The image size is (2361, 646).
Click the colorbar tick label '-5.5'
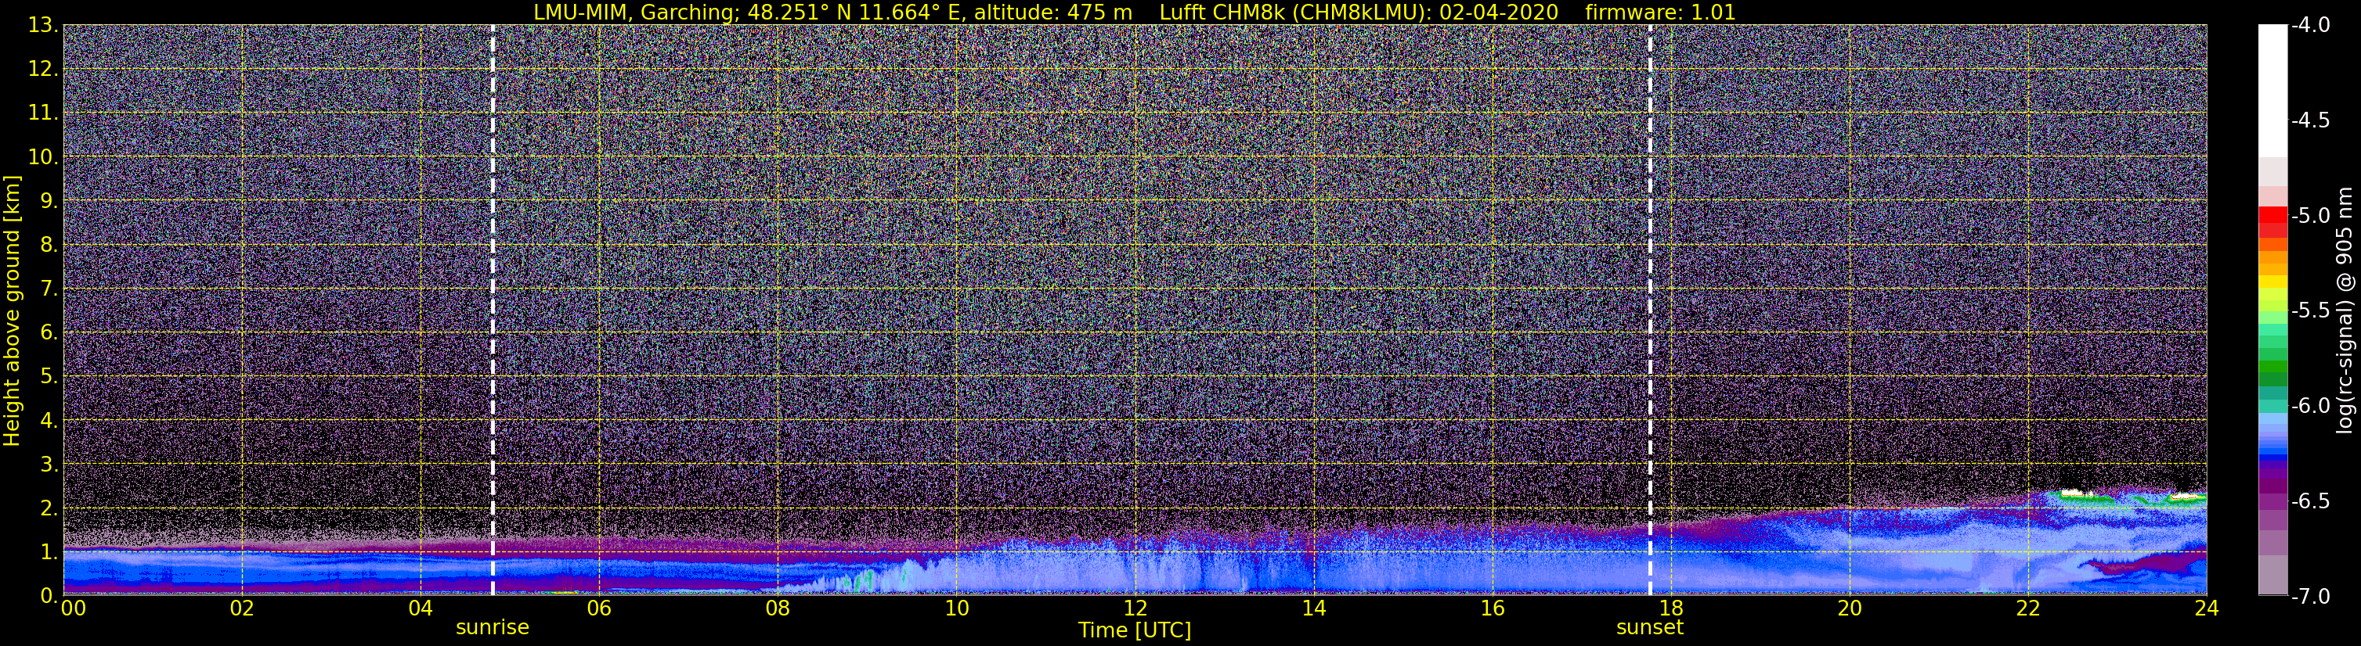tap(2309, 311)
